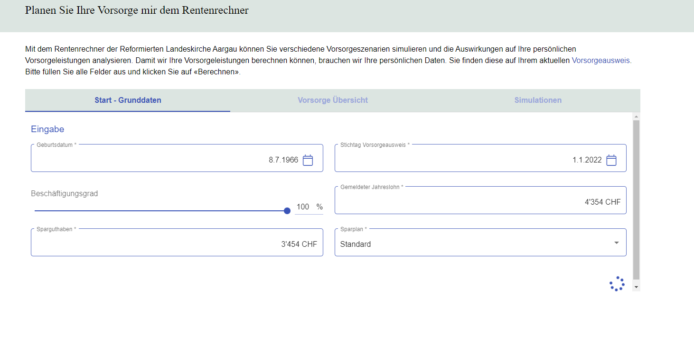Open the Simulationen tab
This screenshot has width=694, height=352.
(x=537, y=100)
